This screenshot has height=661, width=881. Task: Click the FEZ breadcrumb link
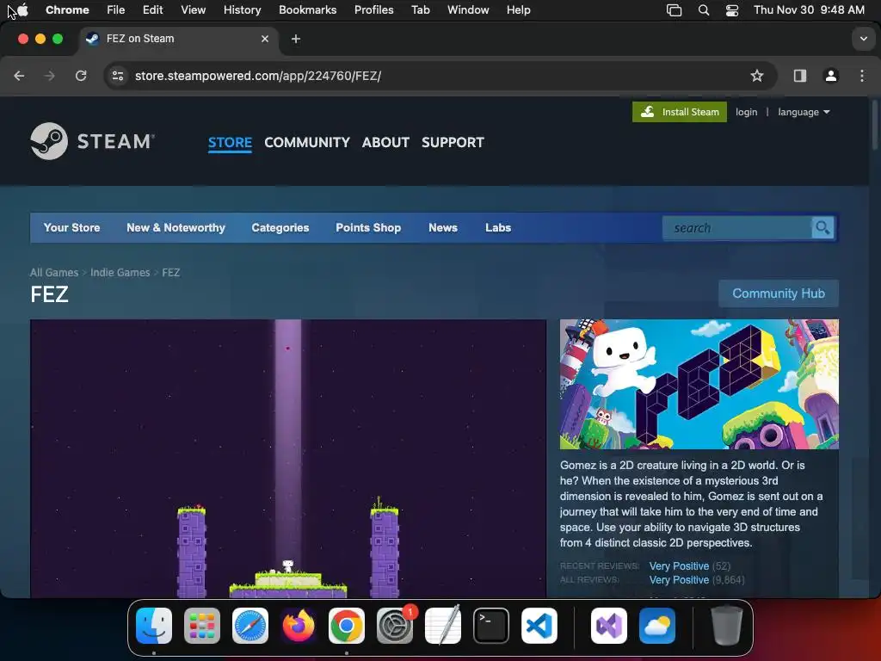click(171, 273)
